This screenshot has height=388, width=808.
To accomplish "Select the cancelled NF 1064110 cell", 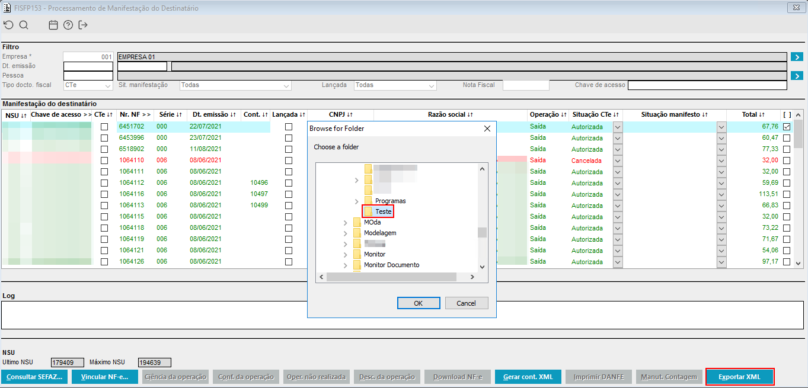I will 132,160.
